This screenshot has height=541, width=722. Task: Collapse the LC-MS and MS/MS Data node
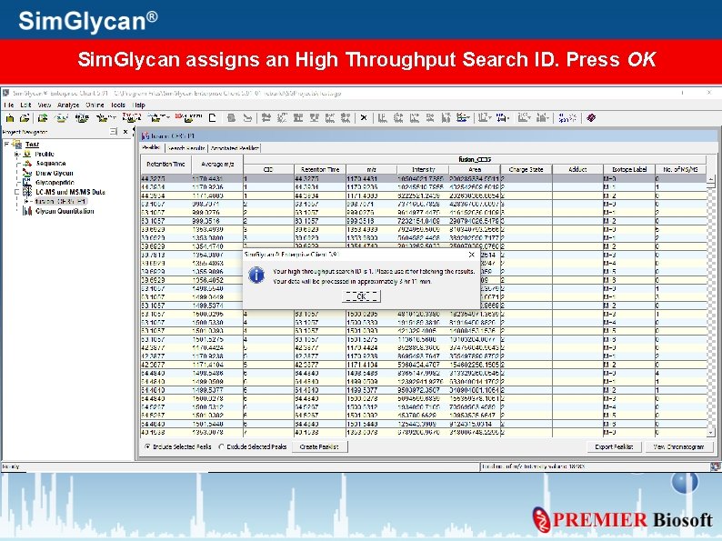pos(16,192)
